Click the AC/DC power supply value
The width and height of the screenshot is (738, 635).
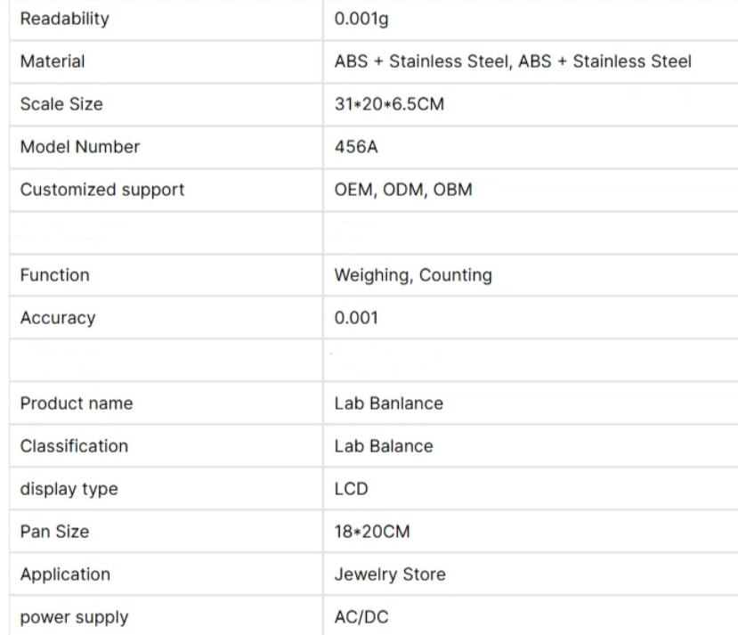(361, 617)
